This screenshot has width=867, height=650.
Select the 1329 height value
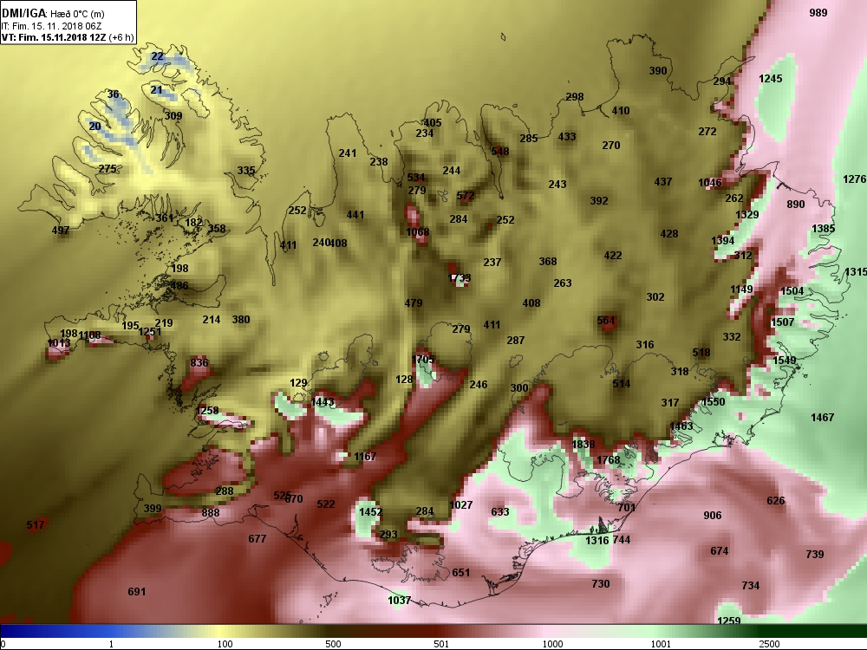747,215
